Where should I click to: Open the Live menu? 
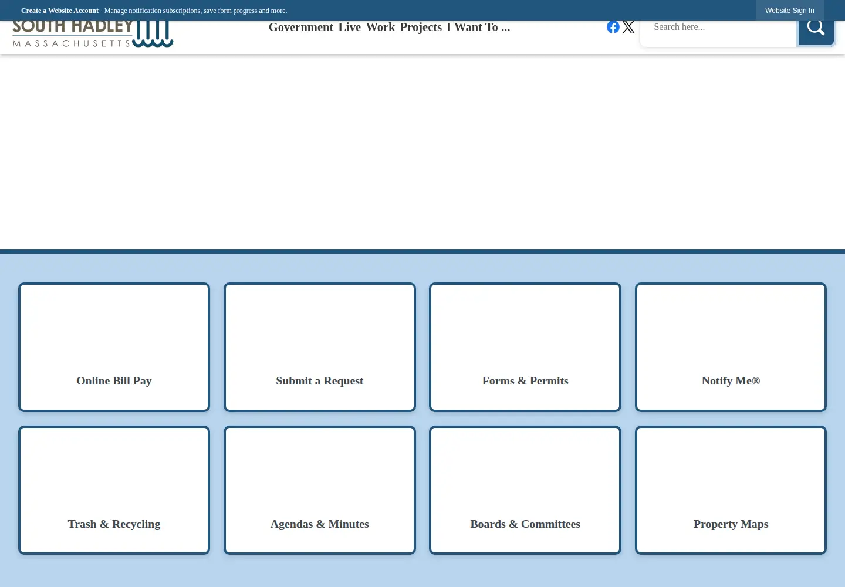pyautogui.click(x=350, y=27)
